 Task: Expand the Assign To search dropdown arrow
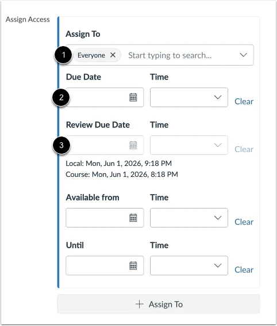pyautogui.click(x=243, y=55)
